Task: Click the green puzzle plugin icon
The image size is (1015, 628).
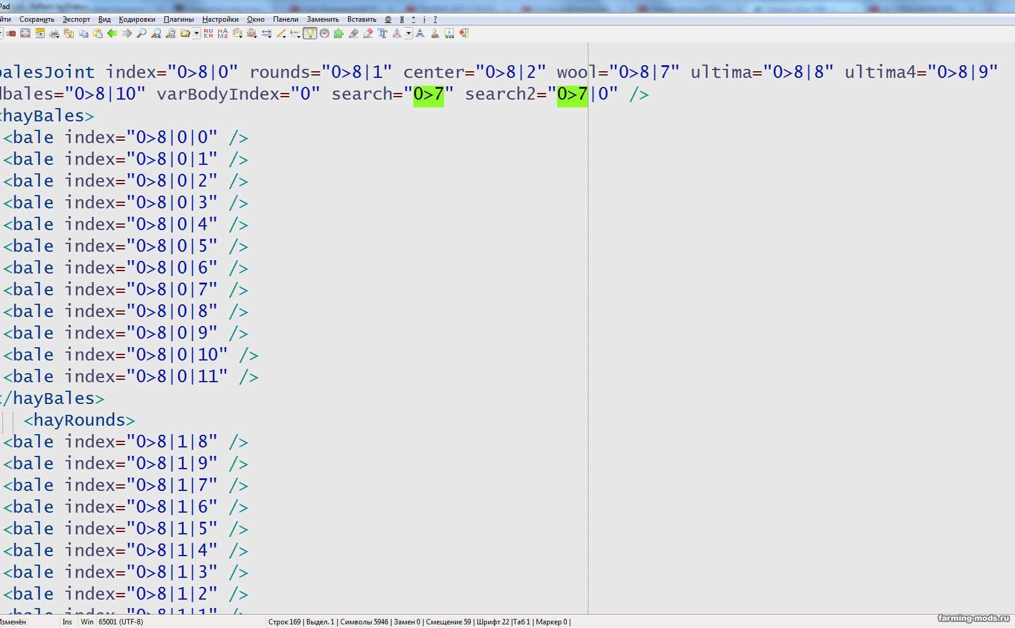Action: 339,33
